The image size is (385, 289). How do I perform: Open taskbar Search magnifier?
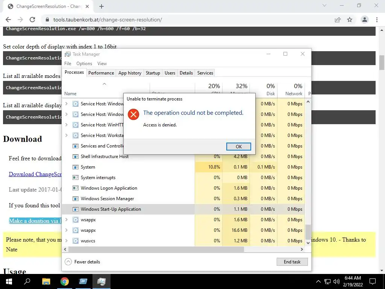pos(27,281)
